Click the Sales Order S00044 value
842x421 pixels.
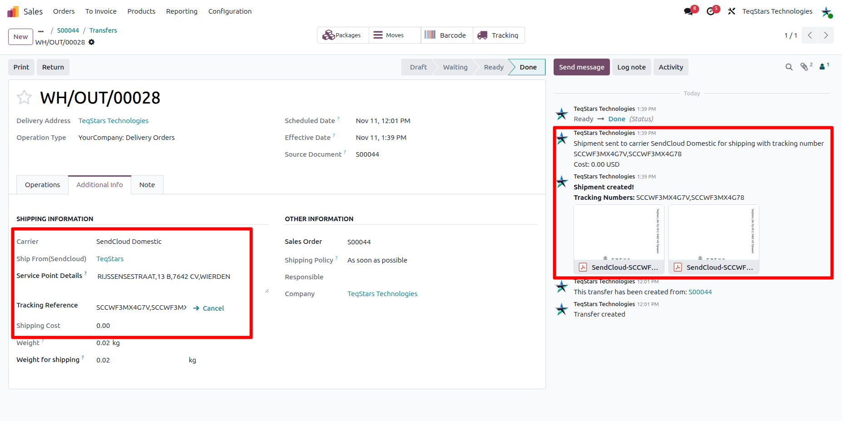(359, 242)
